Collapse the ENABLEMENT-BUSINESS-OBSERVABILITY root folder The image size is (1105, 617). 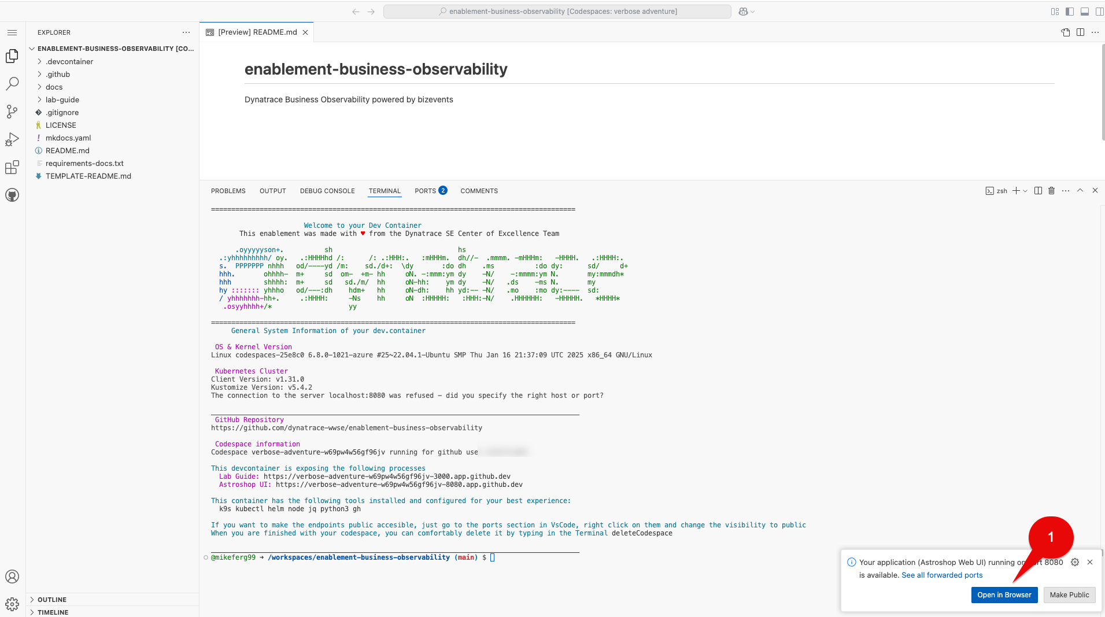113,49
